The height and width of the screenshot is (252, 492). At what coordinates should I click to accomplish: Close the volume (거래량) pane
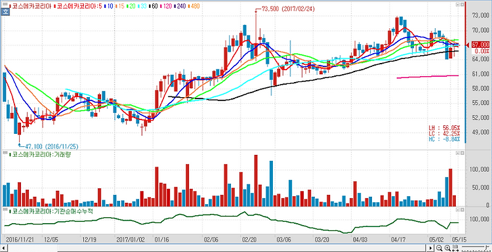[x=462, y=153]
